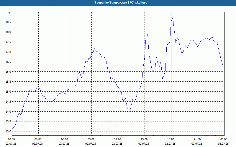
Task: Select the 13,0 y-axis label
Action: point(9,131)
